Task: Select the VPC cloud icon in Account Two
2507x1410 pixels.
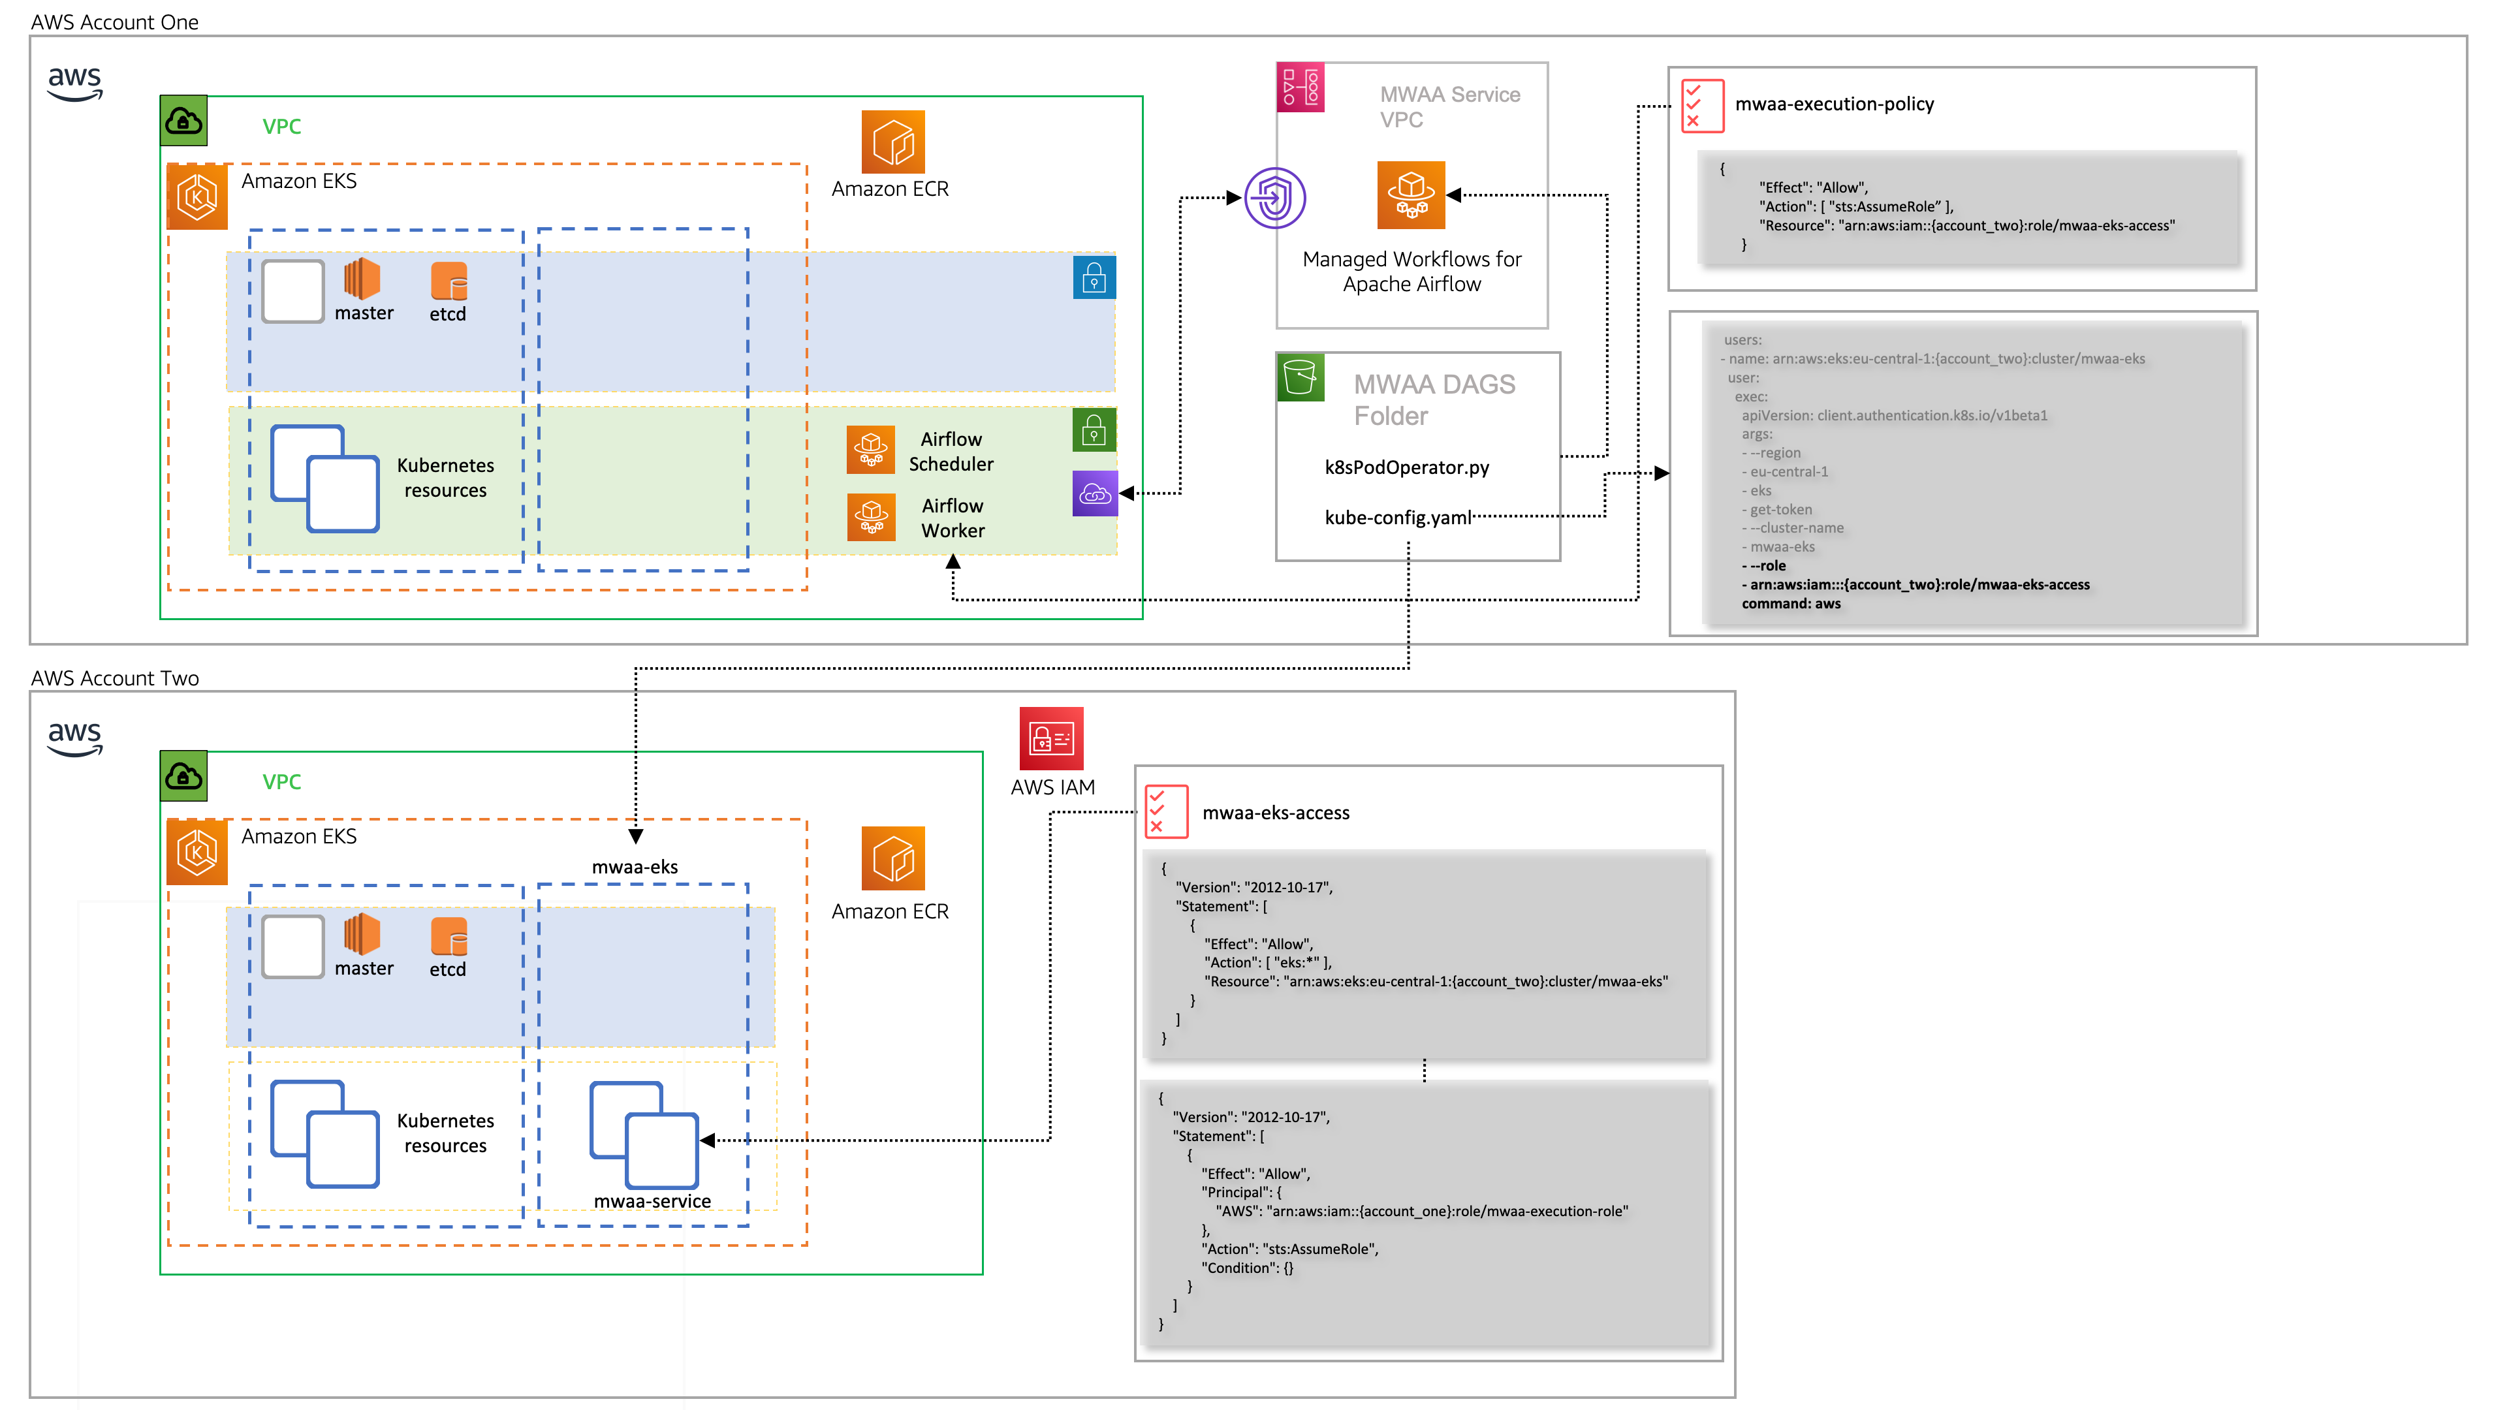Action: tap(184, 777)
